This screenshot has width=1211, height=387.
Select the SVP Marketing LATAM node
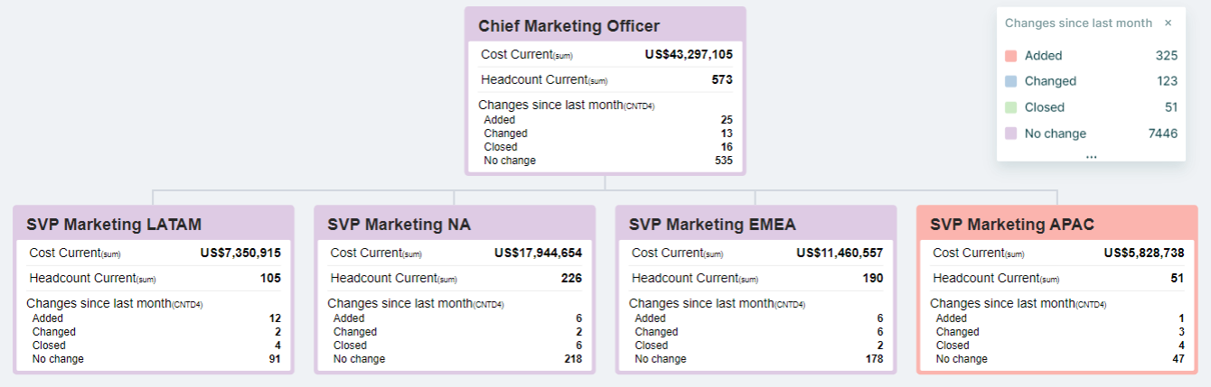(x=114, y=224)
